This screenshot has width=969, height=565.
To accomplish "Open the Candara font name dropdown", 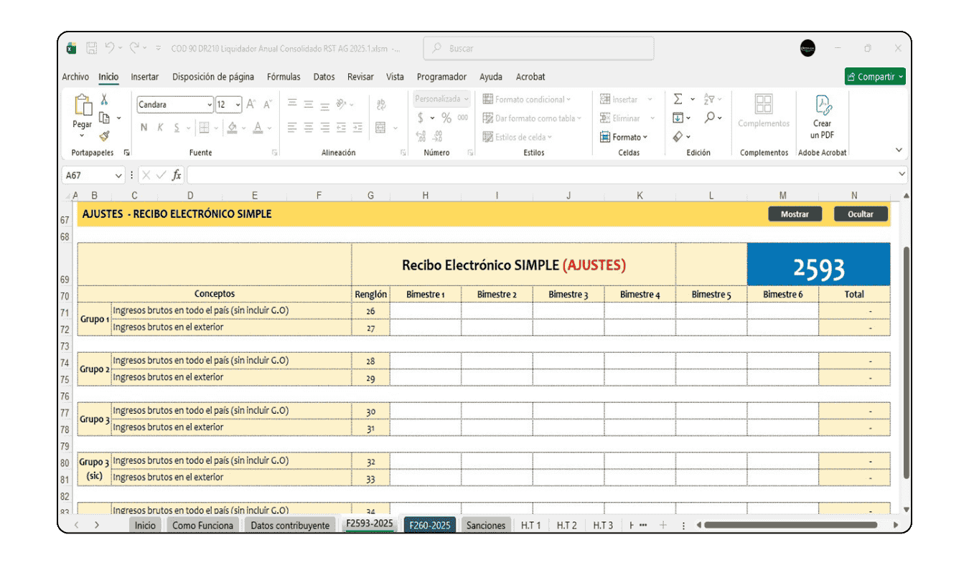I will tap(210, 105).
